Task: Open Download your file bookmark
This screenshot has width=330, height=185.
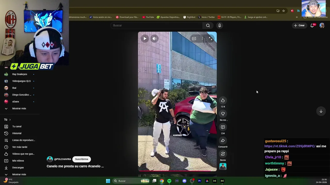Action: click(127, 17)
